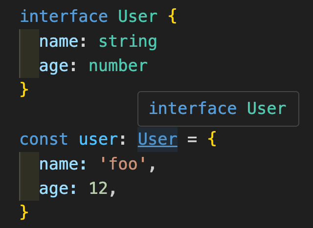Click the name key in the object literal
The width and height of the screenshot is (313, 228).
[59, 164]
